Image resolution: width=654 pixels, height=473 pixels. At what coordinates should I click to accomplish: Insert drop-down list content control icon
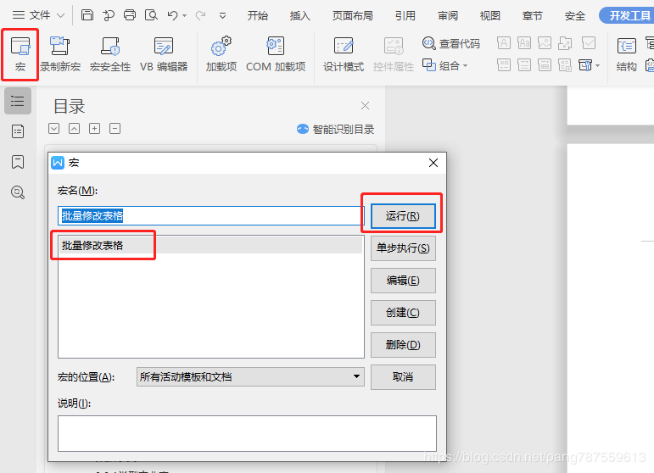(x=524, y=65)
